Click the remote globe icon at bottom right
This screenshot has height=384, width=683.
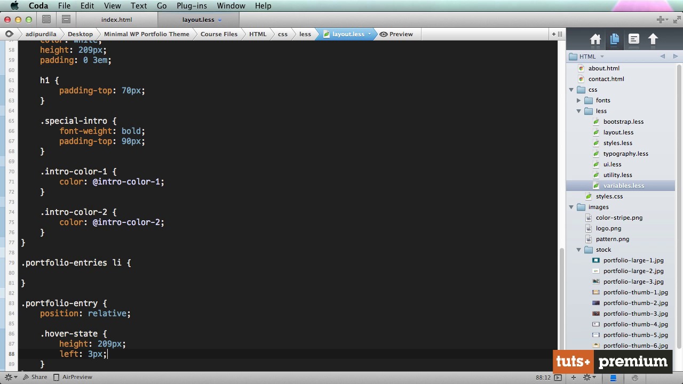[x=634, y=378]
